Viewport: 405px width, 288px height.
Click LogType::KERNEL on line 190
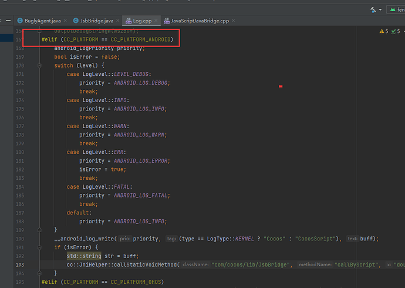[231, 239]
